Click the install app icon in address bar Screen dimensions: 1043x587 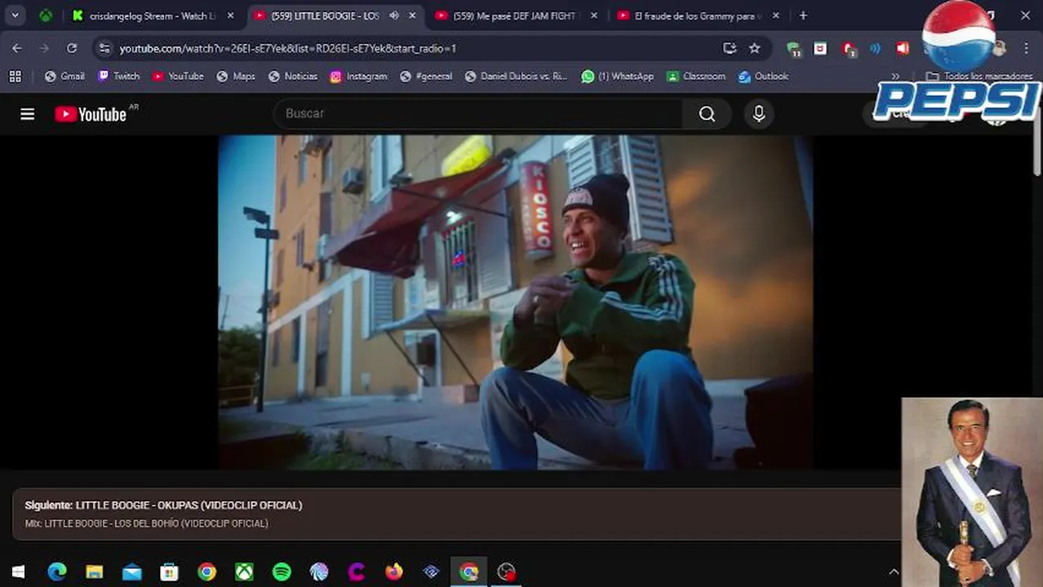tap(730, 48)
